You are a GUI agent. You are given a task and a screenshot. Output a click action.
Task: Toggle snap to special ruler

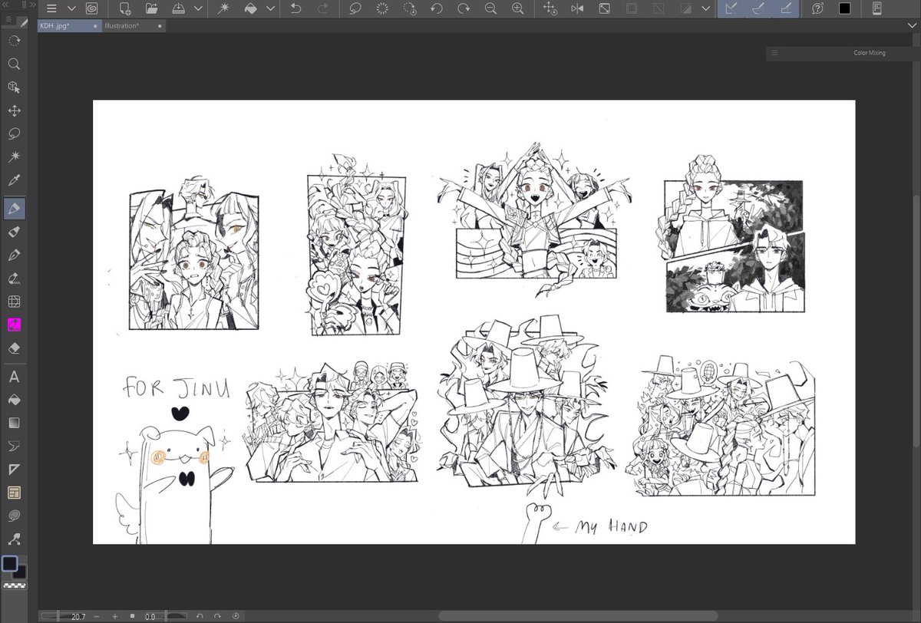(x=758, y=8)
